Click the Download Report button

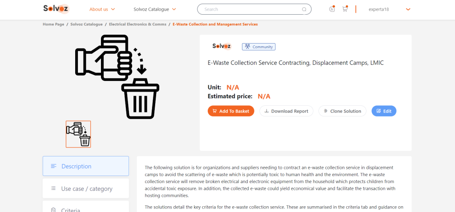click(286, 111)
